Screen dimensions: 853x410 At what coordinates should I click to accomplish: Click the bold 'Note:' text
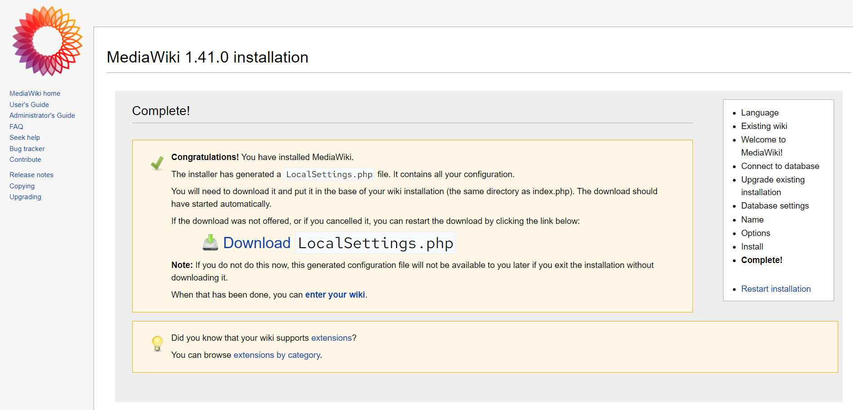point(182,265)
